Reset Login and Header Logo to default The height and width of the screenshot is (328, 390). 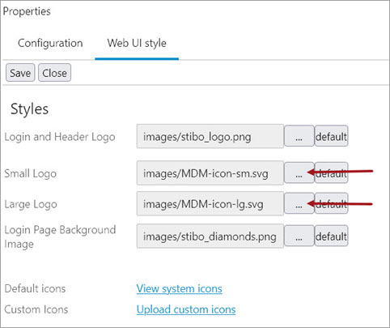point(331,136)
